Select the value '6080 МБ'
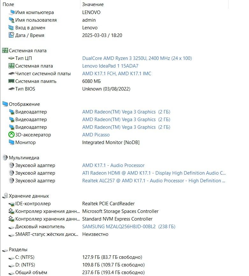 92,81
